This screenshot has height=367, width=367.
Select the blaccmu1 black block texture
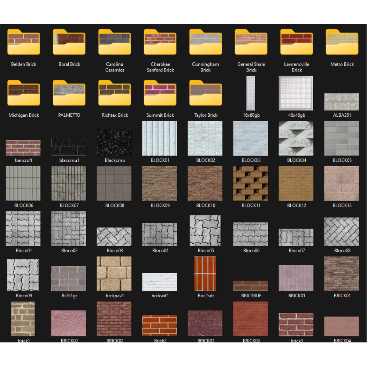click(69, 147)
